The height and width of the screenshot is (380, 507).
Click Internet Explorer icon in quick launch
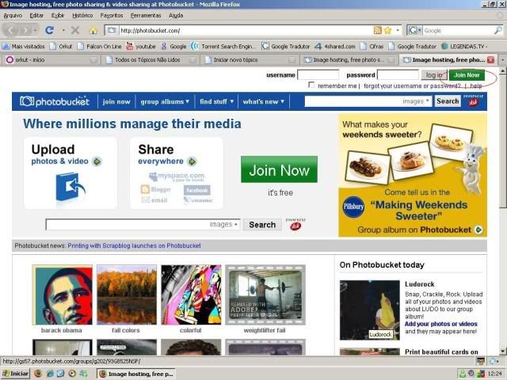[x=50, y=374]
